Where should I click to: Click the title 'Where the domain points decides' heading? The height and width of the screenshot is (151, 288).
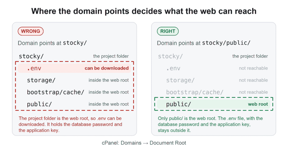click(144, 11)
